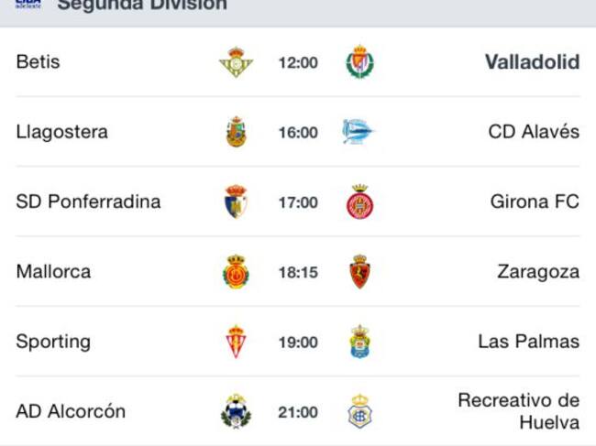
Task: Tap the Segunda División header title
Action: pyautogui.click(x=142, y=5)
